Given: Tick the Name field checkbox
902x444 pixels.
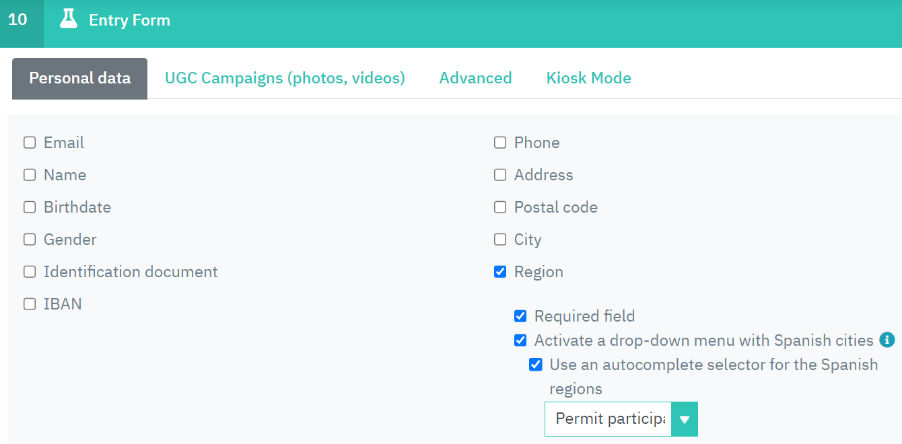Looking at the screenshot, I should [x=30, y=175].
